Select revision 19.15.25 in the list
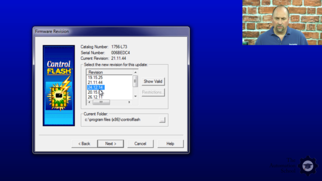322x181 pixels. point(95,77)
